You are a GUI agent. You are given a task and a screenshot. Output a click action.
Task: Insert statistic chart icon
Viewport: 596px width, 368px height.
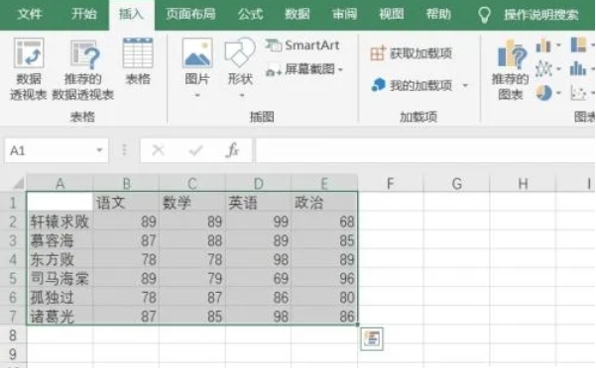578,69
